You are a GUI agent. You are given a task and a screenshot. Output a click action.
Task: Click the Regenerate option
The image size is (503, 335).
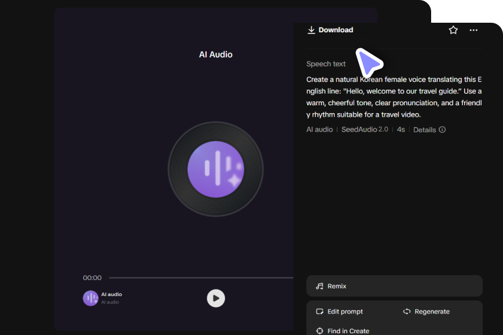(432, 312)
